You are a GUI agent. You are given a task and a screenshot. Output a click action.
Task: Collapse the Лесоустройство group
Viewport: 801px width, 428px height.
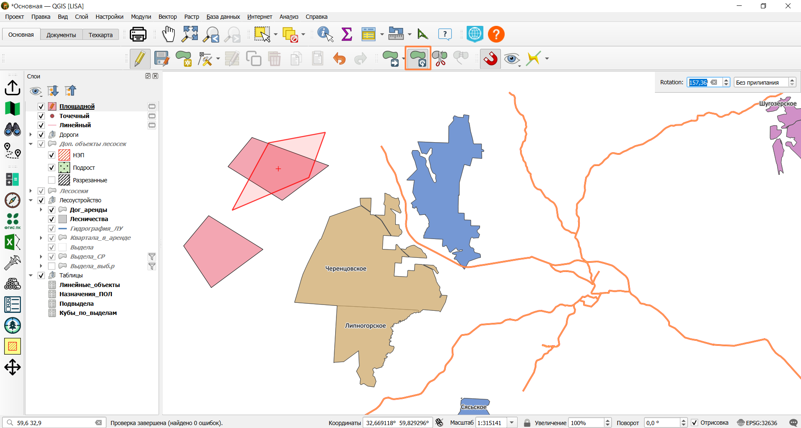pyautogui.click(x=30, y=200)
